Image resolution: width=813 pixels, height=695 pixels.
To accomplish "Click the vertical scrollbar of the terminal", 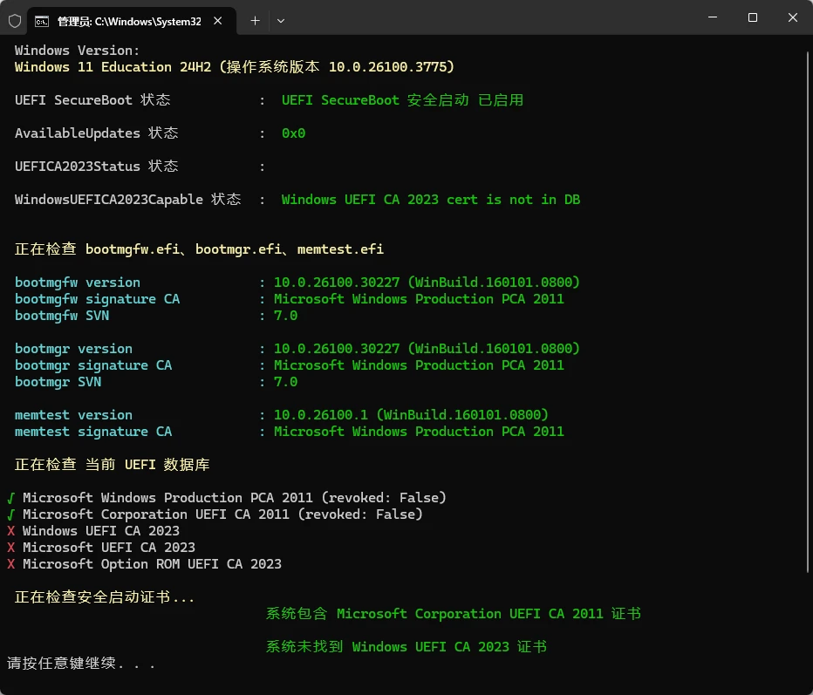I will point(809,311).
